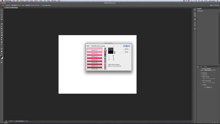This screenshot has height=124, width=220.
Task: Open the Book dropdown in Color Libraries
Action: pos(102,46)
